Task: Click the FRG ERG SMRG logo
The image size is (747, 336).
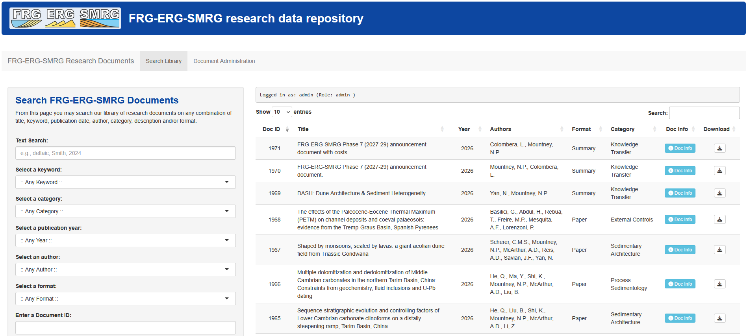Action: 65,18
